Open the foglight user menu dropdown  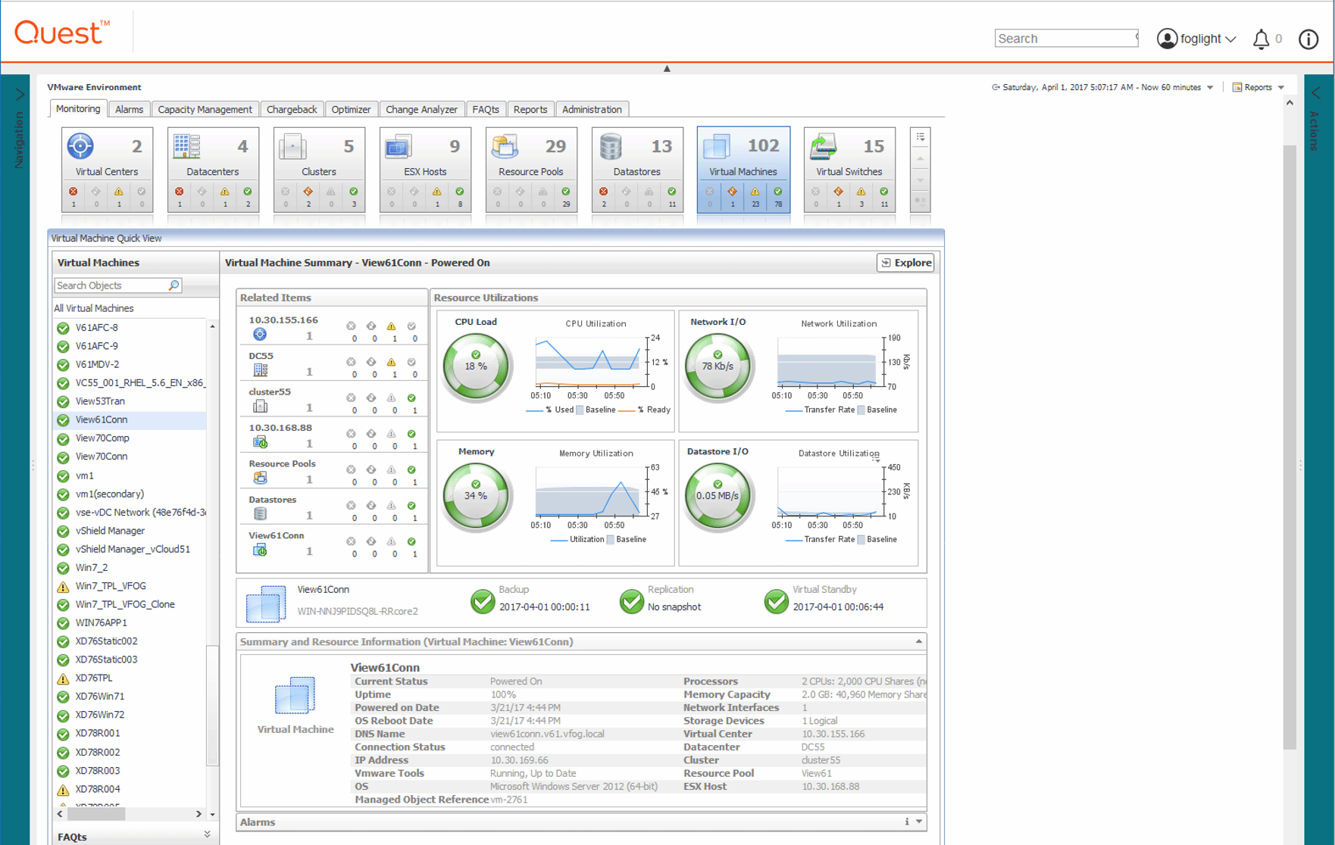coord(1230,39)
